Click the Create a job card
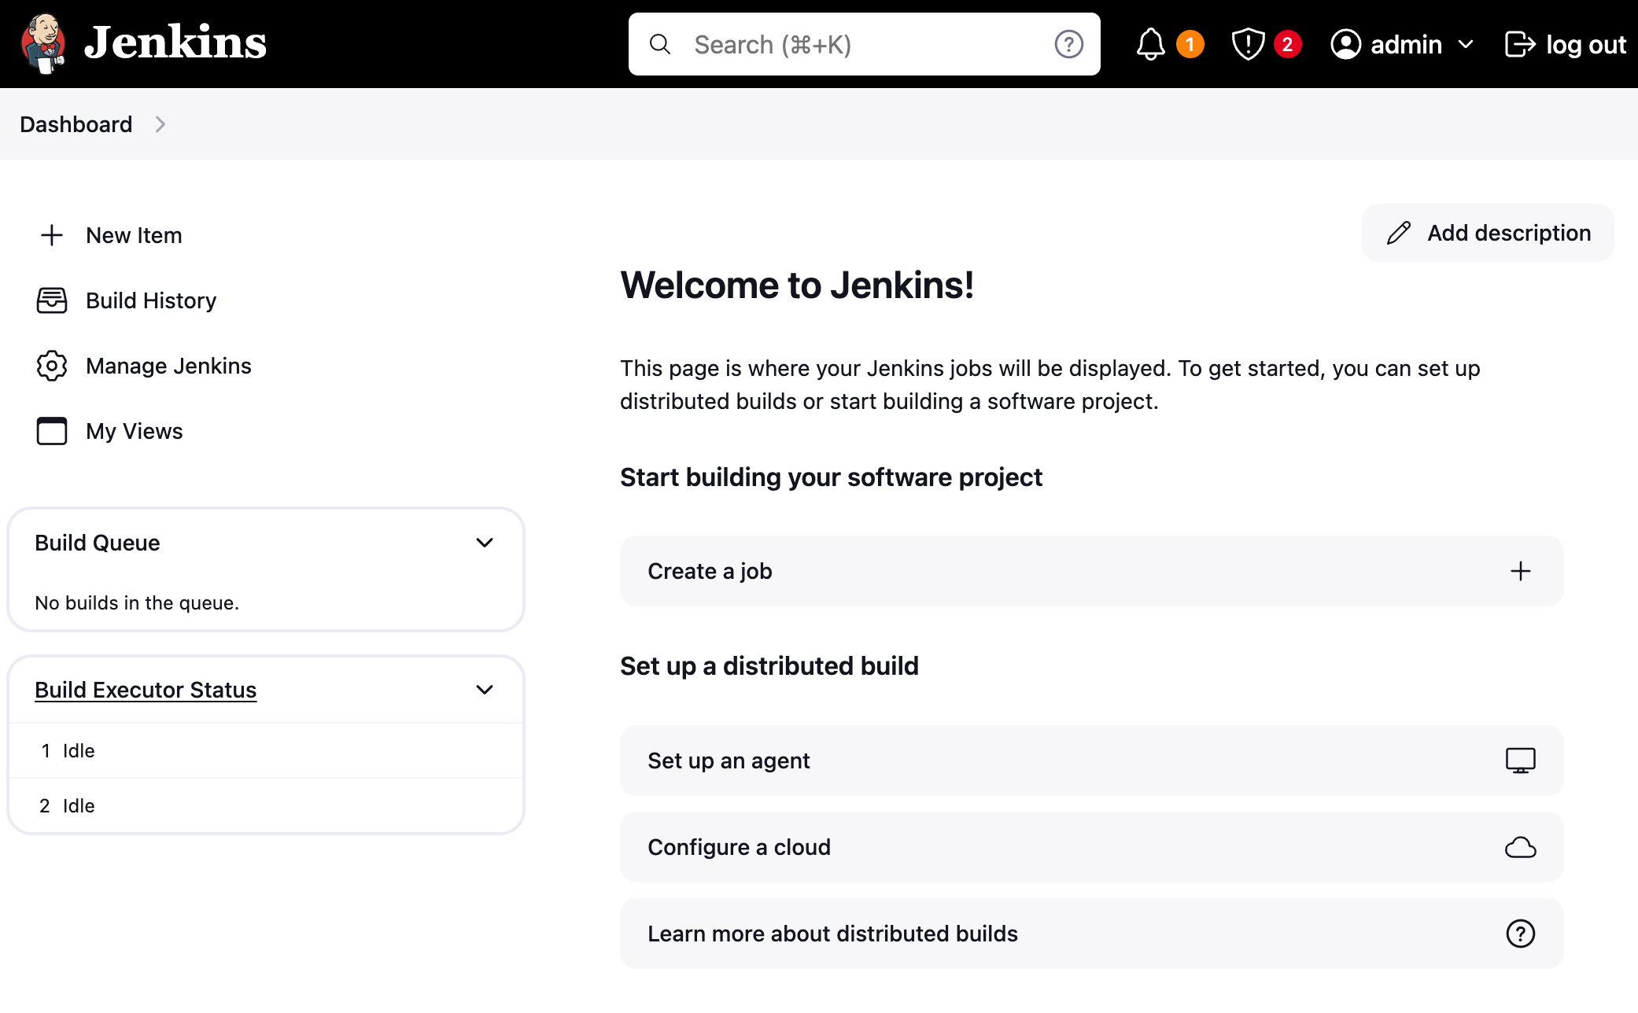 1091,571
